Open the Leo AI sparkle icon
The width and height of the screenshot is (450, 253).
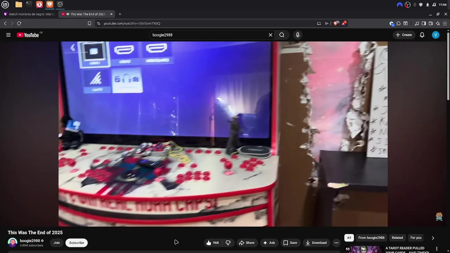pos(438,24)
